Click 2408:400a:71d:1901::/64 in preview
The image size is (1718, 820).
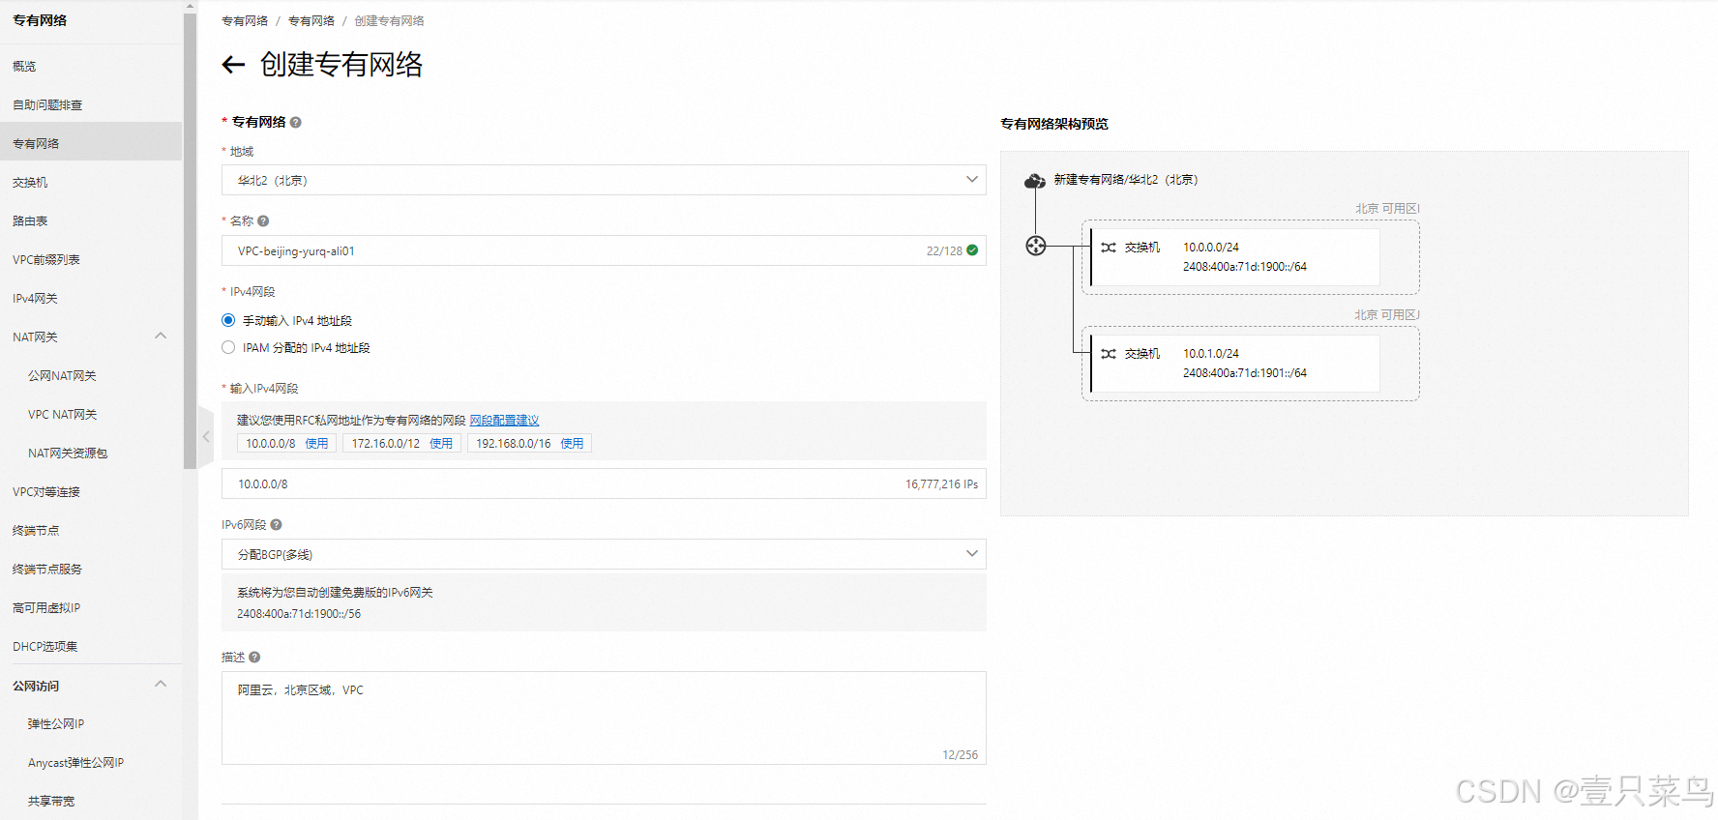click(1245, 373)
